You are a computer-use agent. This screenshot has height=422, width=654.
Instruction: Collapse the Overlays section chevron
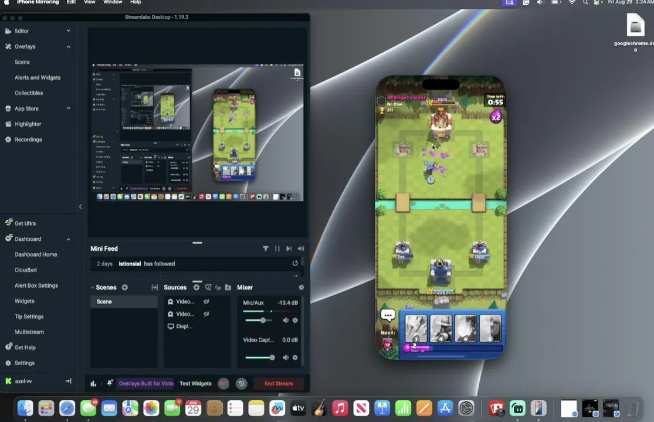69,47
